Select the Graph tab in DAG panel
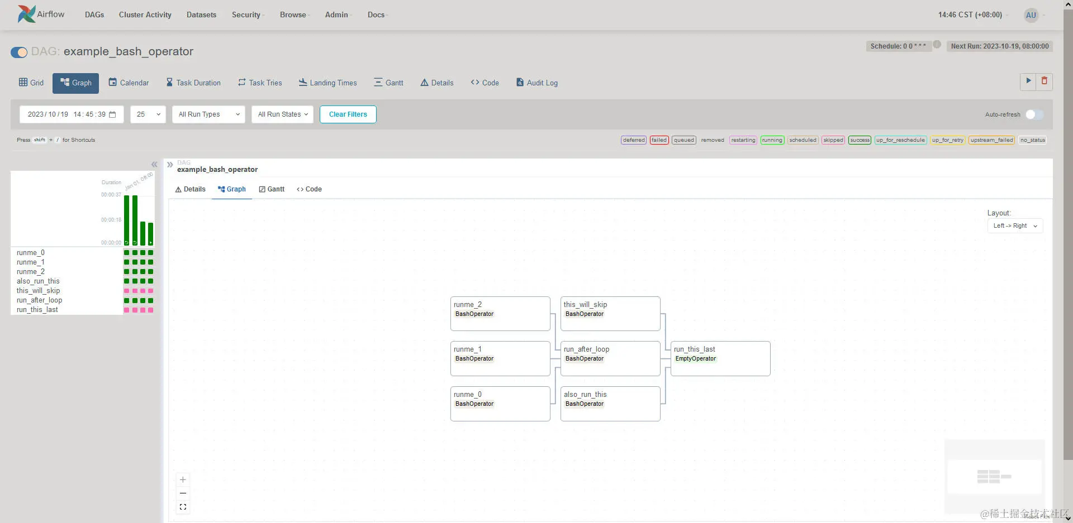 [232, 189]
